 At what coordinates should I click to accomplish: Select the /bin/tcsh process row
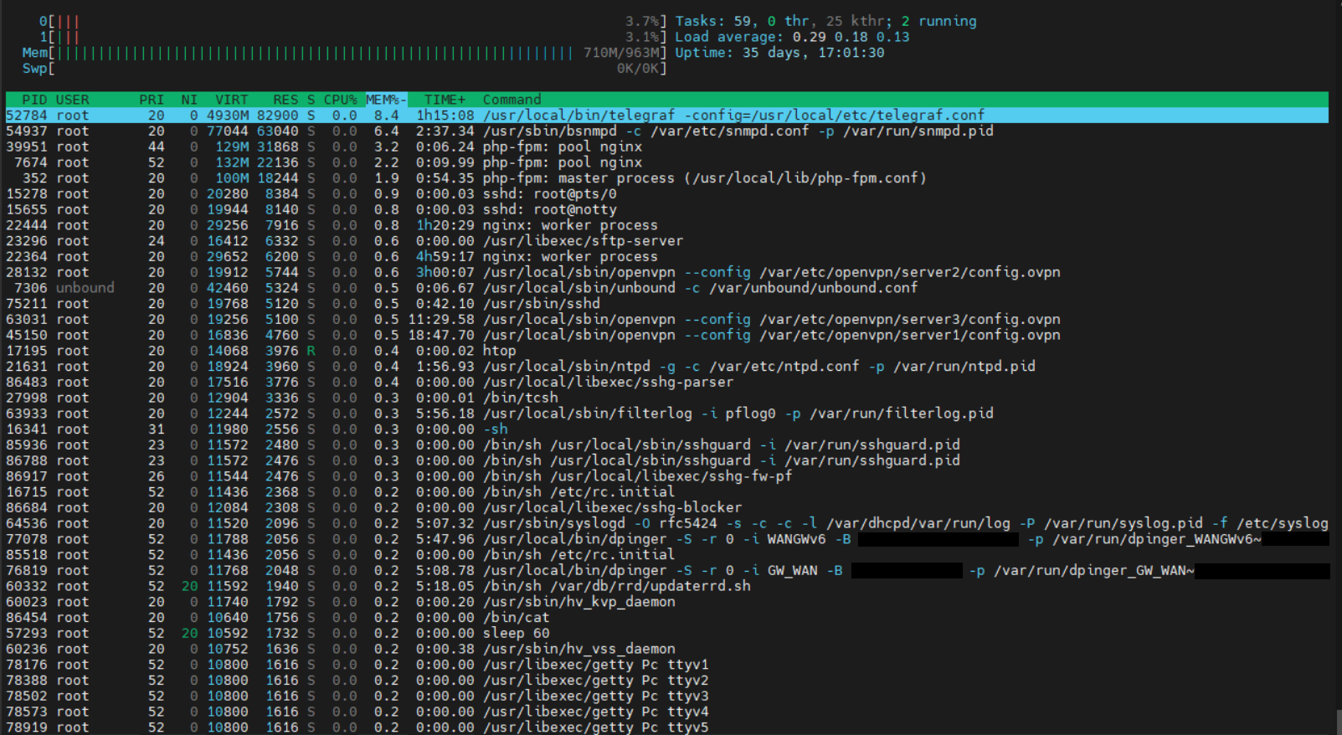(666, 398)
